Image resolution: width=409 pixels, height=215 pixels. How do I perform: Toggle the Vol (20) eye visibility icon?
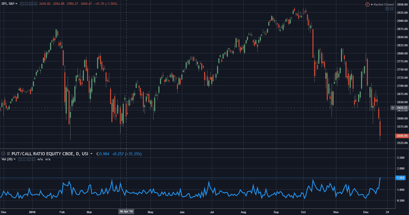click(20, 159)
